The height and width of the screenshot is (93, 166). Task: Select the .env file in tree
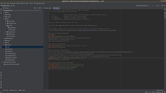[x=23, y=47]
